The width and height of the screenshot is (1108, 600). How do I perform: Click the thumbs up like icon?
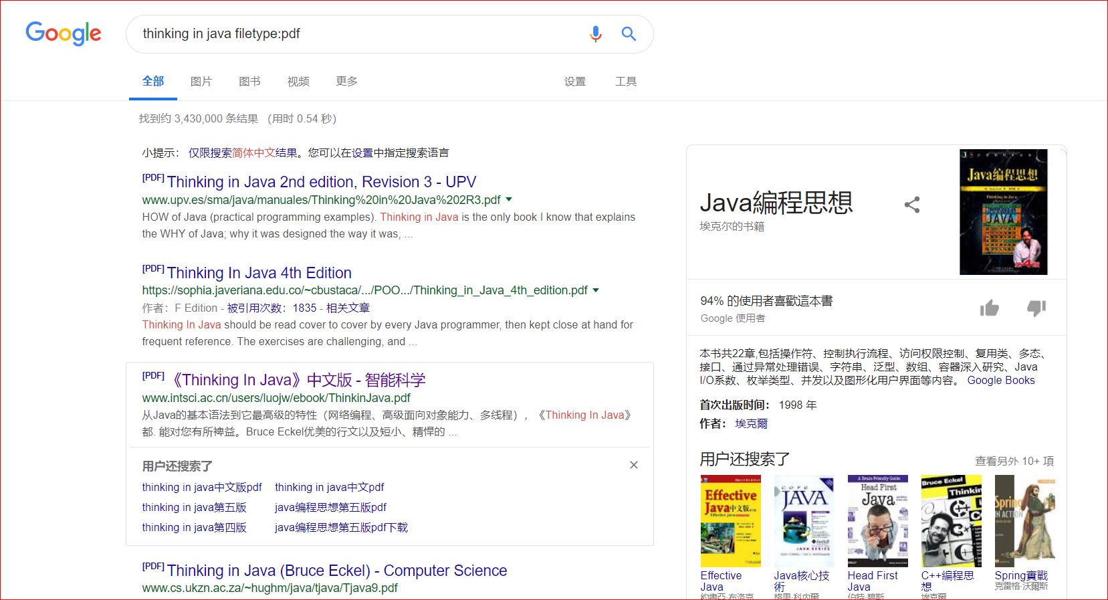click(x=990, y=308)
